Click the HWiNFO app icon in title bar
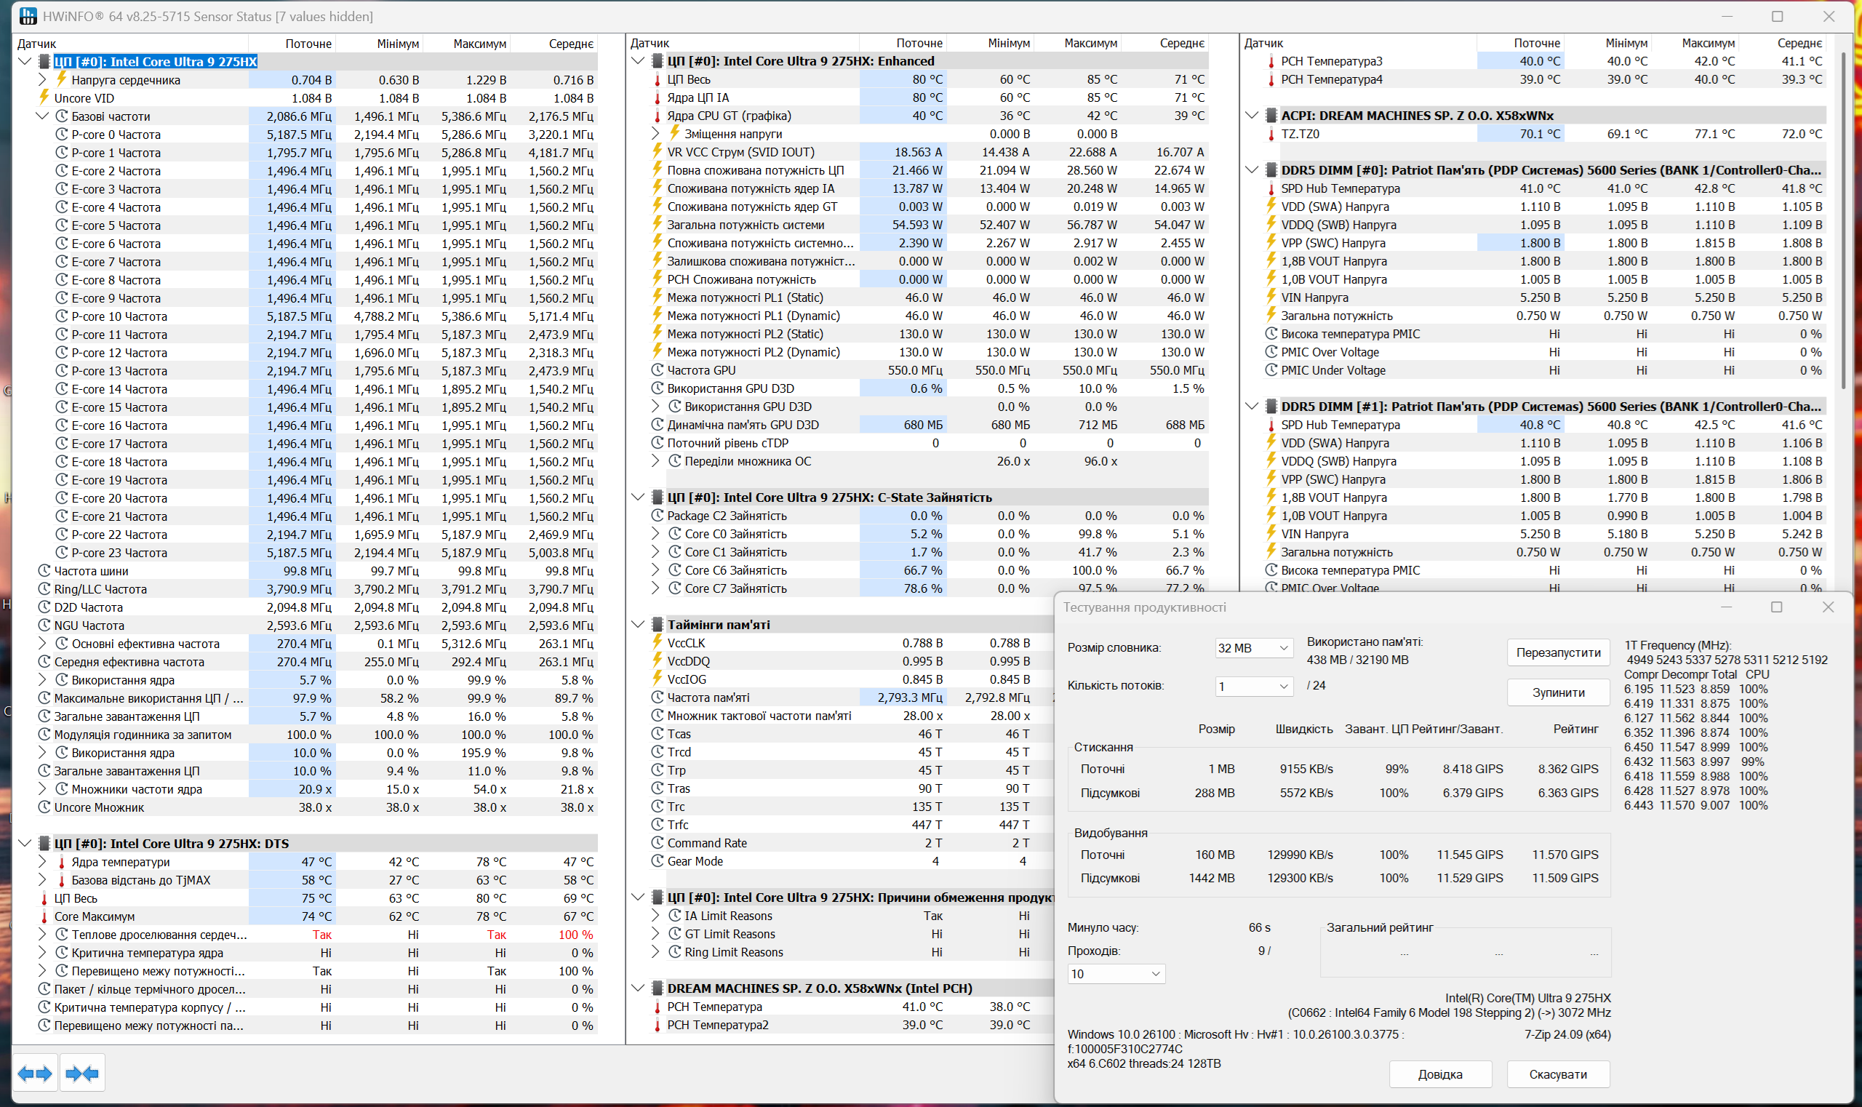Viewport: 1862px width, 1107px height. [x=28, y=16]
